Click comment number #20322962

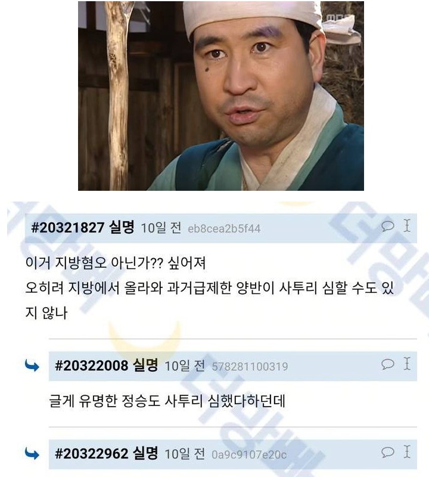92,454
